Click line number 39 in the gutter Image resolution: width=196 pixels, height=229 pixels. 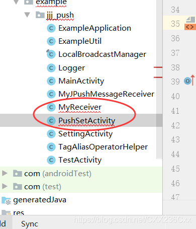click(x=175, y=82)
